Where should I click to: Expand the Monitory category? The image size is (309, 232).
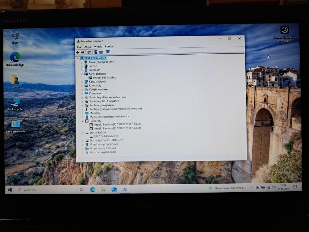click(82, 113)
